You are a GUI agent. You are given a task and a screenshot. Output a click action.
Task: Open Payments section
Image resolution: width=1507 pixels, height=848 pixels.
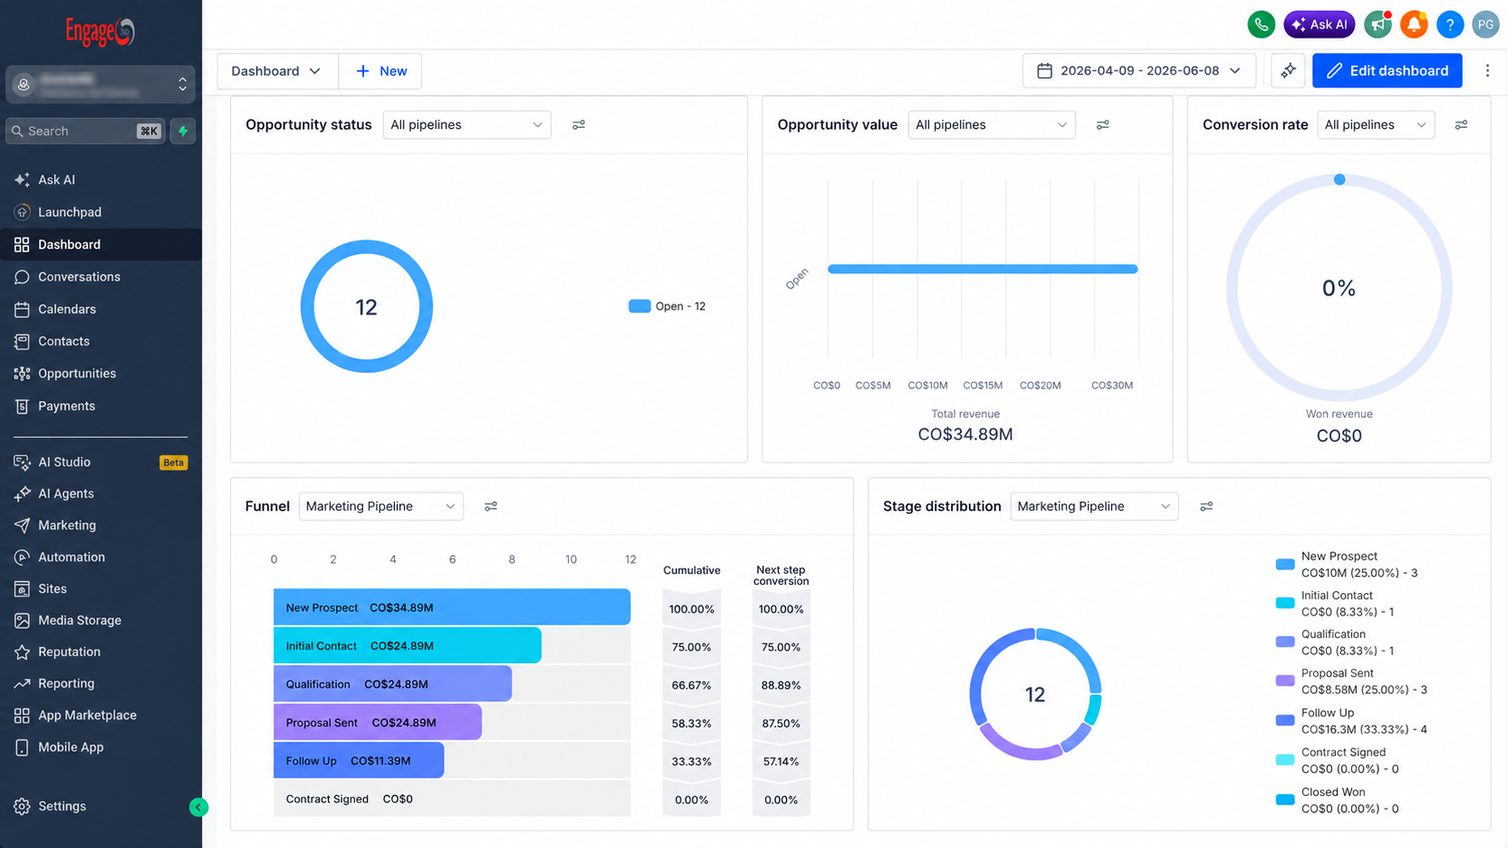(x=101, y=406)
